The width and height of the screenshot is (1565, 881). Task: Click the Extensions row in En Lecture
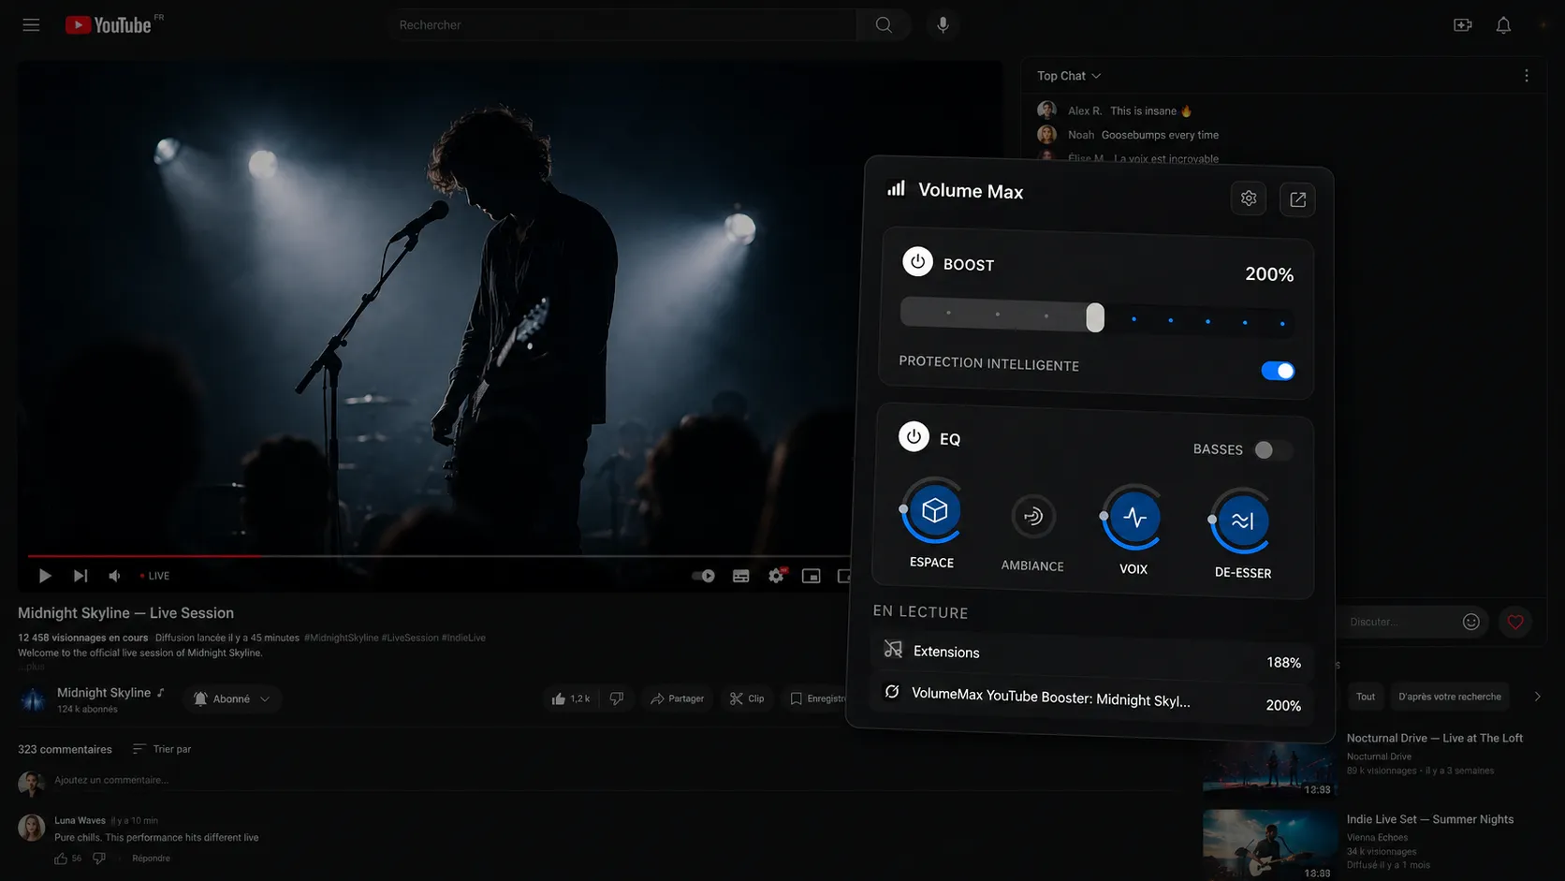click(1091, 655)
